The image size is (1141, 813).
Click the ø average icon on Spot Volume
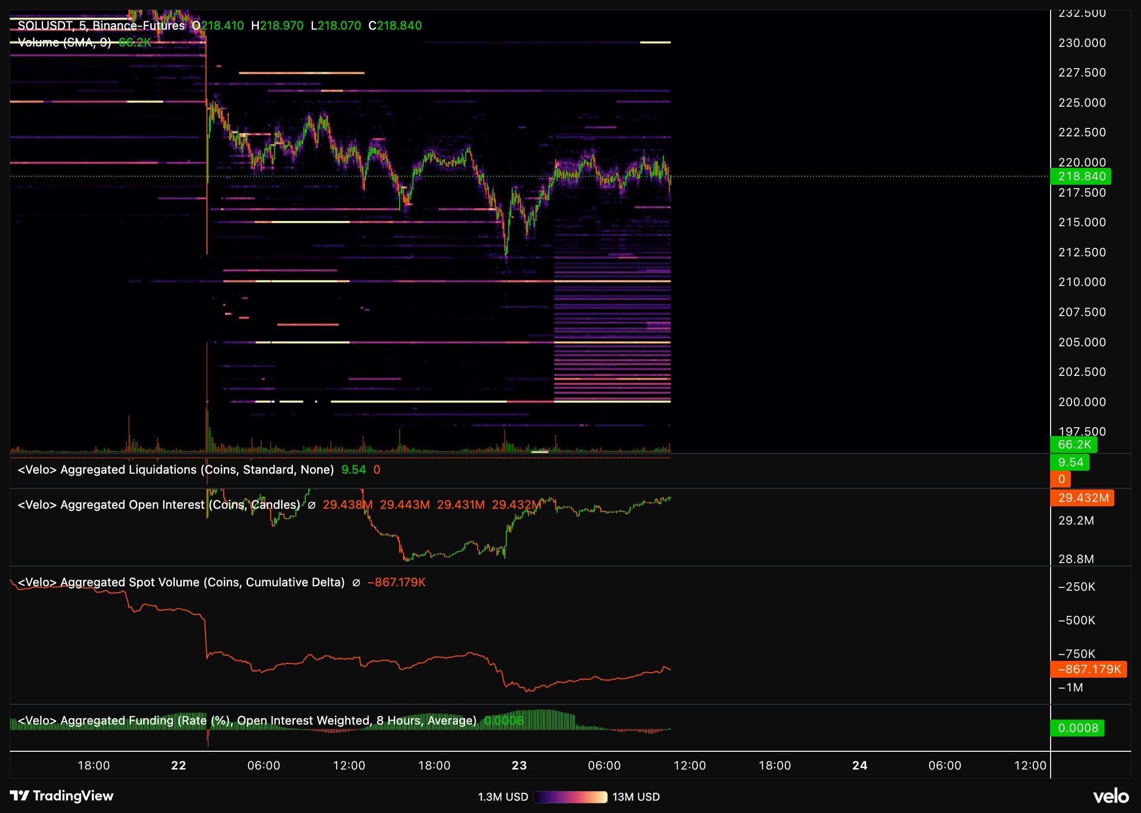357,582
